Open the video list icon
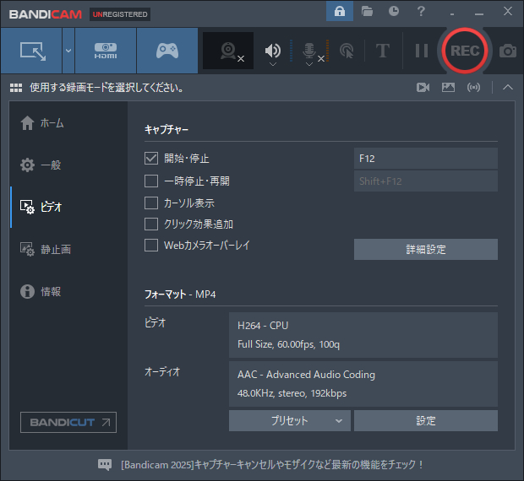The height and width of the screenshot is (481, 524). pyautogui.click(x=423, y=88)
